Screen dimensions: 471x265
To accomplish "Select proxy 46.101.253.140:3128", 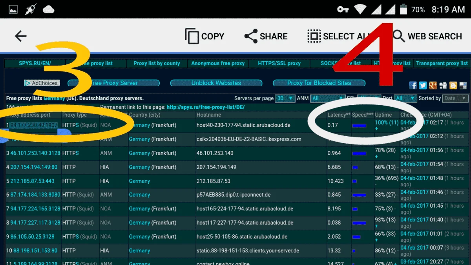I will [35, 153].
